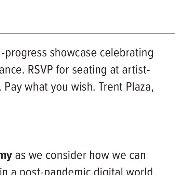Click the hyphenated text '-progress'
Screen dimensions: 175x175
click(23, 53)
